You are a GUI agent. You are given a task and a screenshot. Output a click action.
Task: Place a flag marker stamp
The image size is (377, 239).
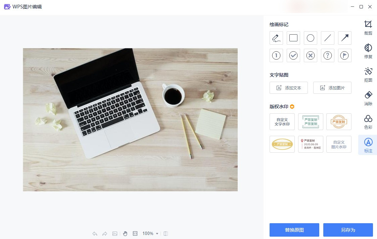[x=344, y=55]
